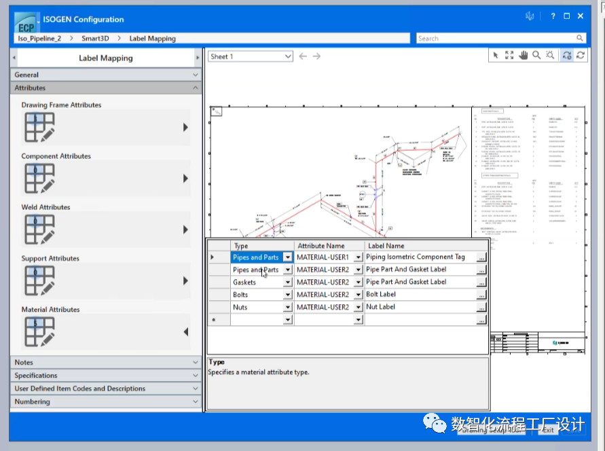Open the Drawing Frame Attributes grid icon
Viewport: 605px width, 451px height.
click(39, 127)
